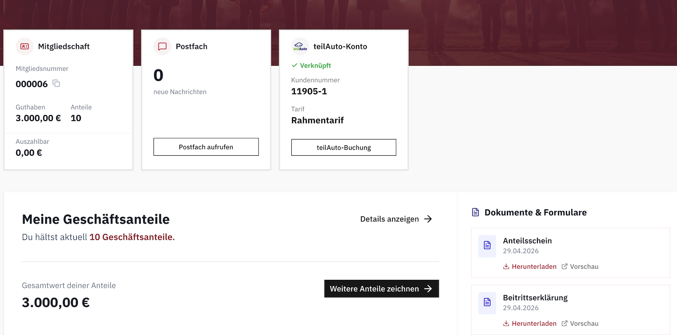Download the Beitrittserklärung document
Screen dimensions: 677x335
coord(534,324)
